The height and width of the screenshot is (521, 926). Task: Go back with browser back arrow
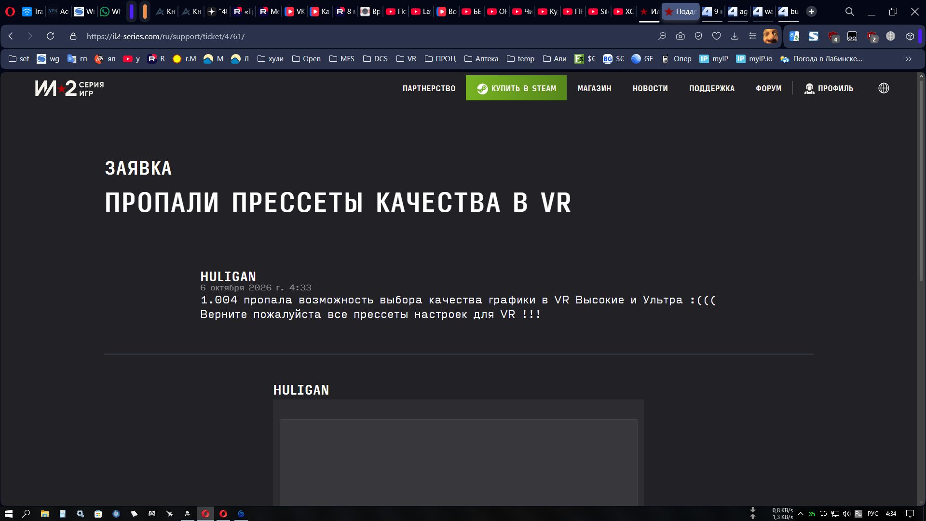pos(11,36)
